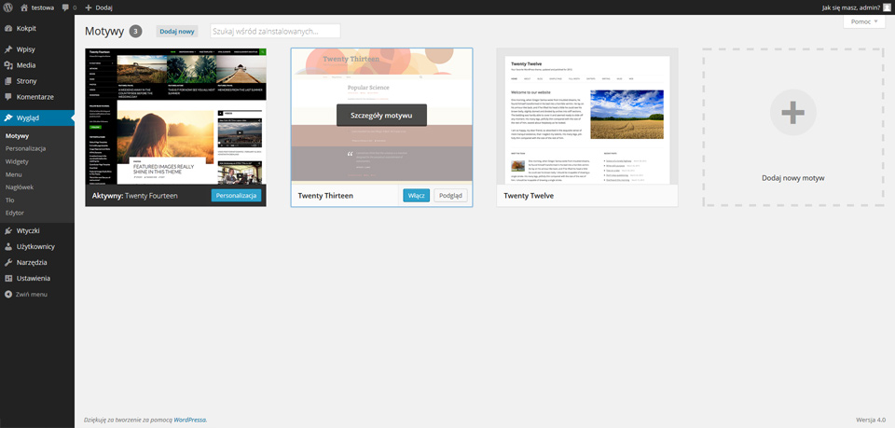
Task: Click the large plus icon to add theme
Action: (792, 113)
